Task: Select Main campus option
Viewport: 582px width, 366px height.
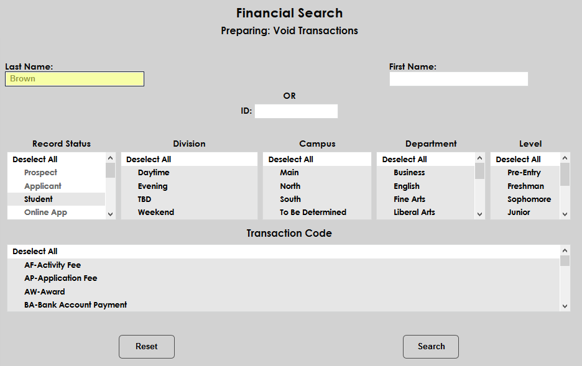Action: click(289, 173)
